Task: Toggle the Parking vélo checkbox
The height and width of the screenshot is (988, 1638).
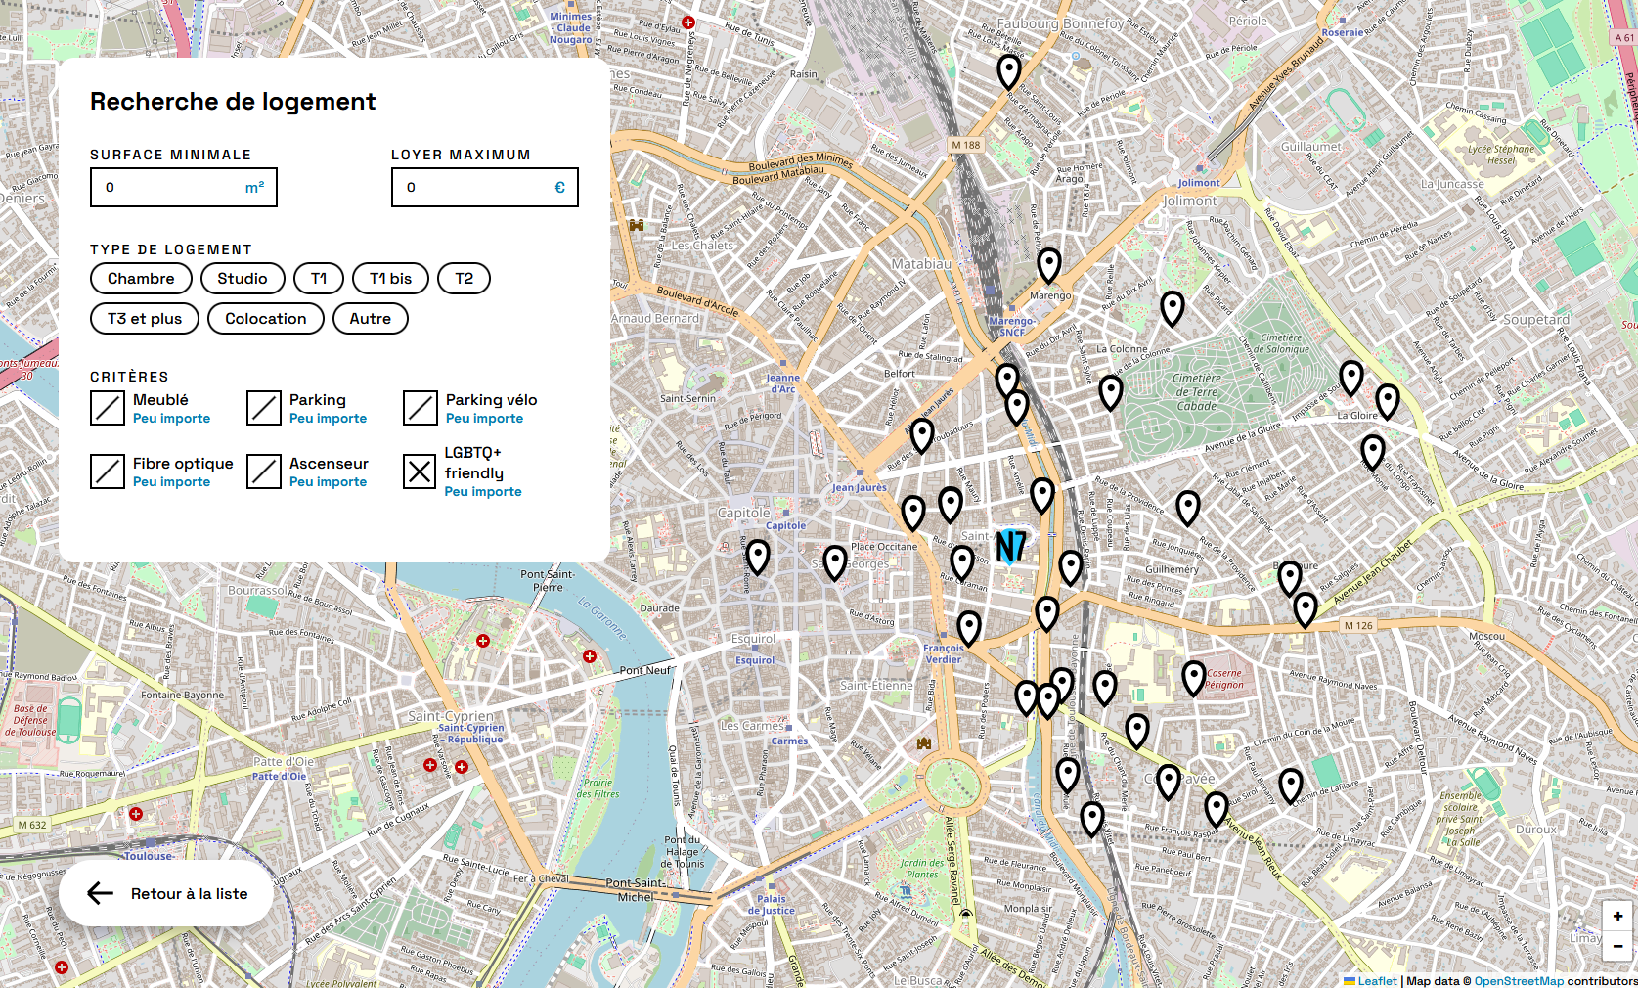Action: coord(421,408)
